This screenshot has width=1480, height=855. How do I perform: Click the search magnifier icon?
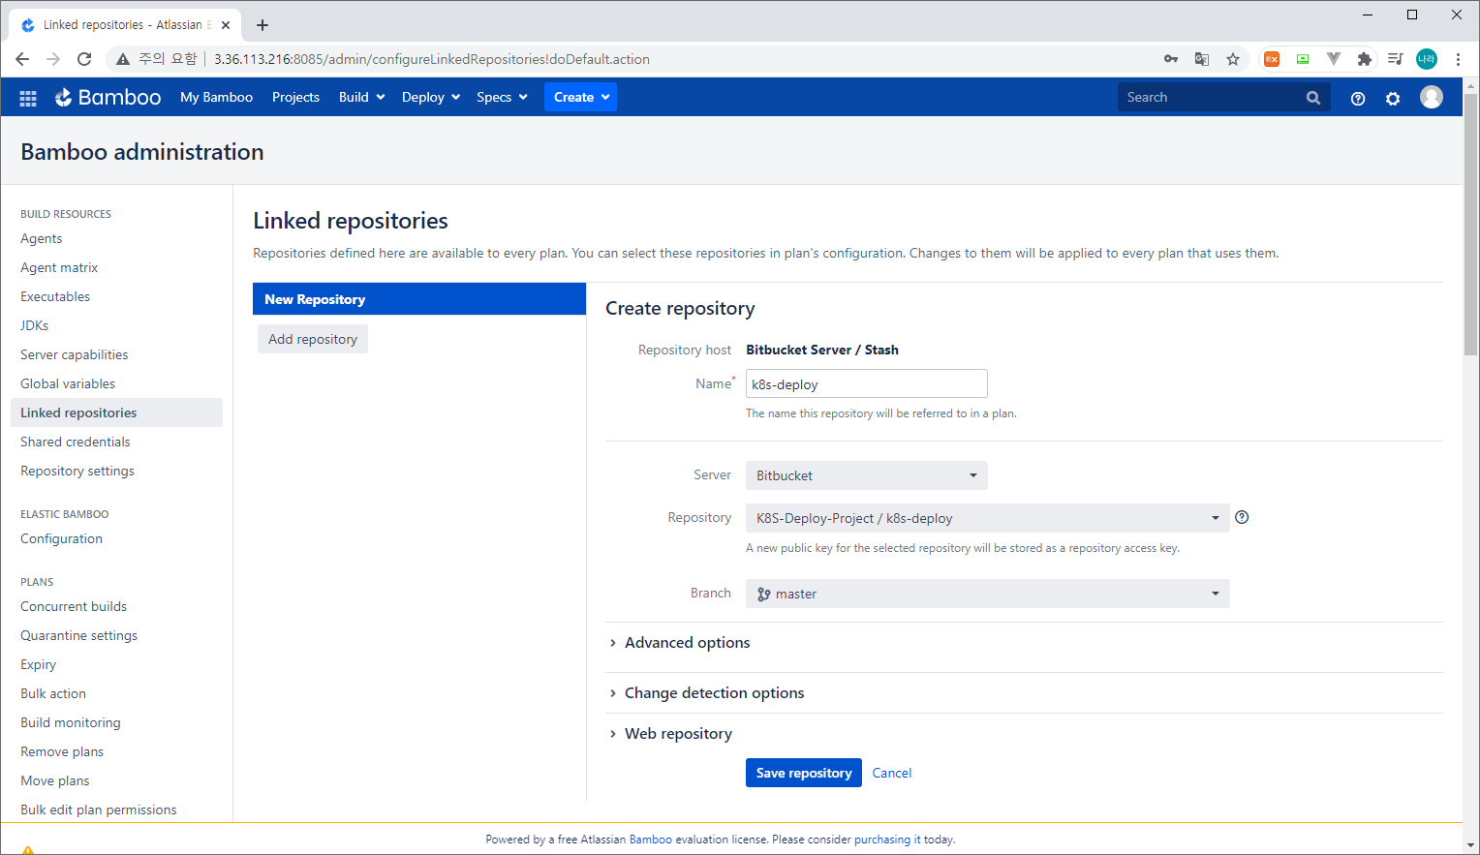pos(1313,97)
